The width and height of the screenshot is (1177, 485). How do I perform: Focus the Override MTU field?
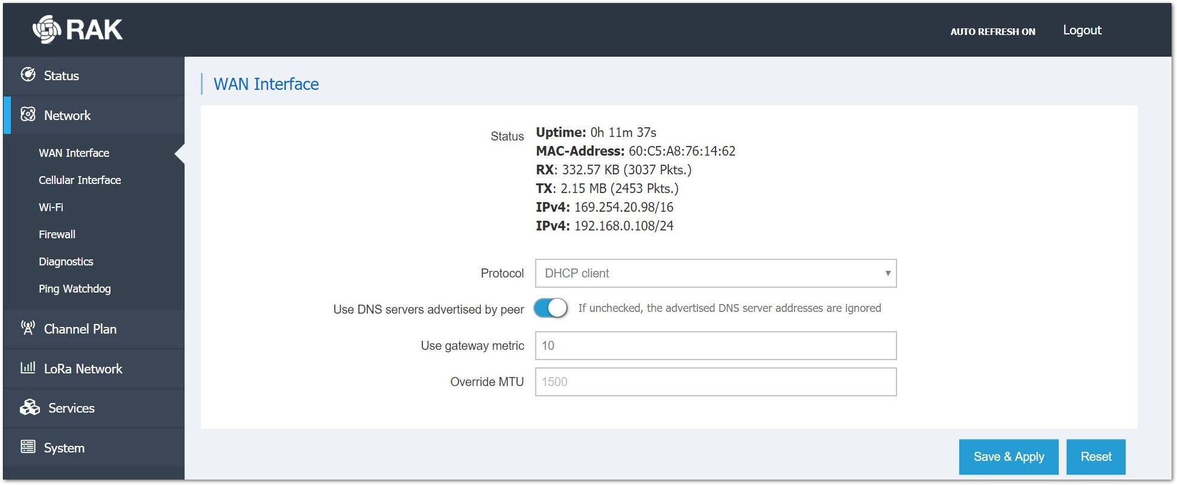coord(715,382)
